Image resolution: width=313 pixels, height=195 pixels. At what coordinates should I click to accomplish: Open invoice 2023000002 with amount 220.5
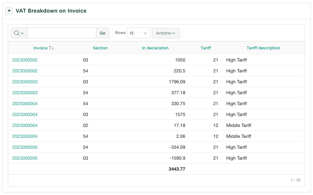25,71
